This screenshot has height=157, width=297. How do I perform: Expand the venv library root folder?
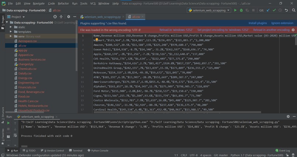(11, 36)
